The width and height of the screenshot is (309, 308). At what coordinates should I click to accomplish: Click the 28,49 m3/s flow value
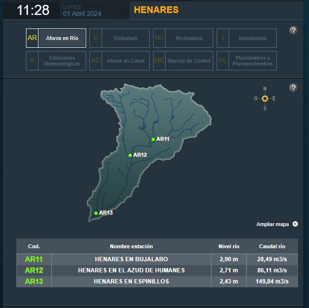click(x=272, y=259)
